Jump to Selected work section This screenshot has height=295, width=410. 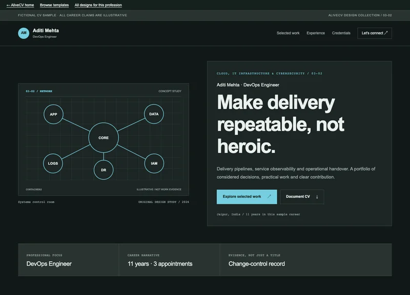tap(288, 33)
